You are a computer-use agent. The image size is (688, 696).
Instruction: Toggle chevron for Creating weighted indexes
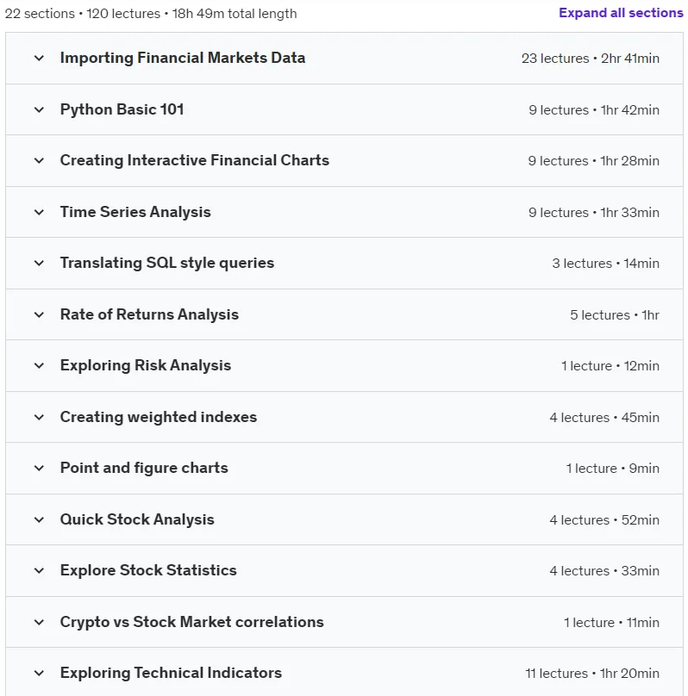[x=39, y=417]
